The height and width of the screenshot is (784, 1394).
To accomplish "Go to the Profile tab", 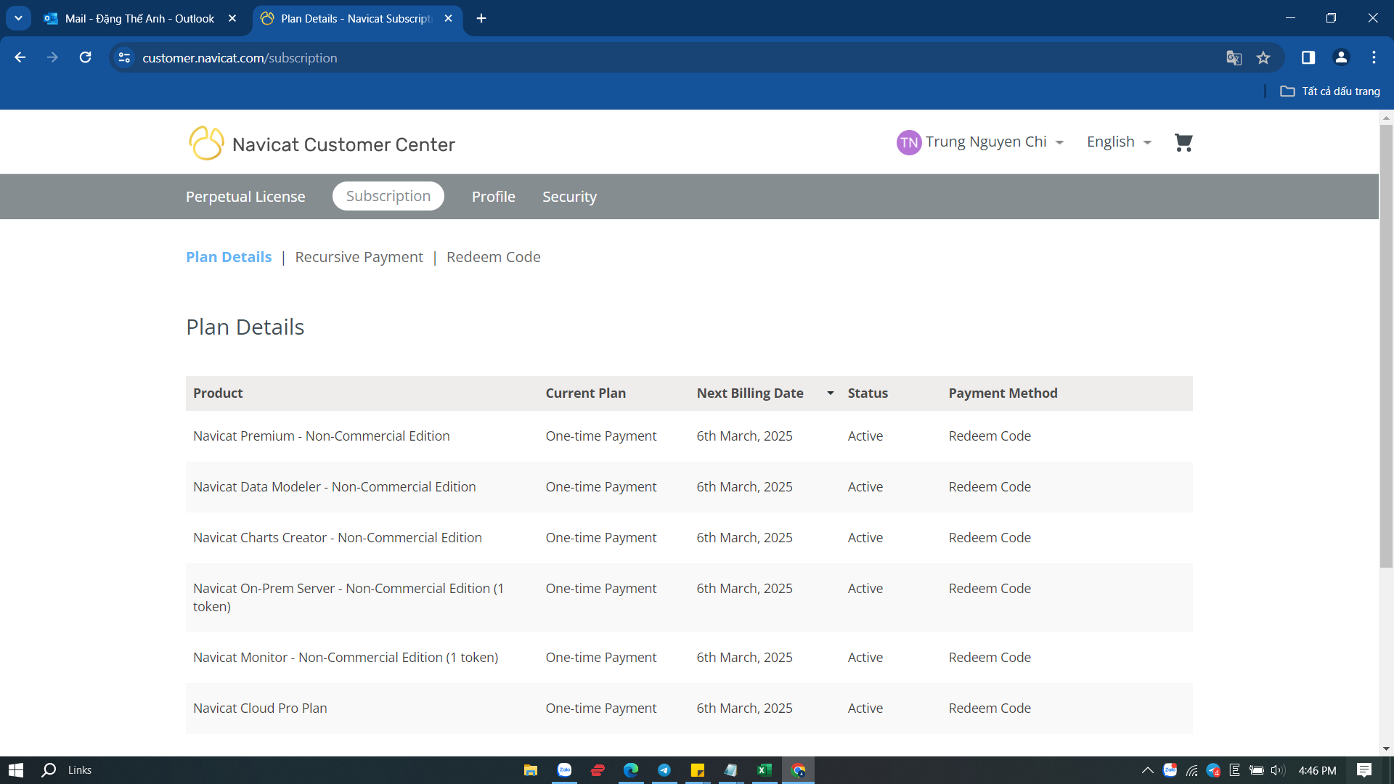I will 494,197.
